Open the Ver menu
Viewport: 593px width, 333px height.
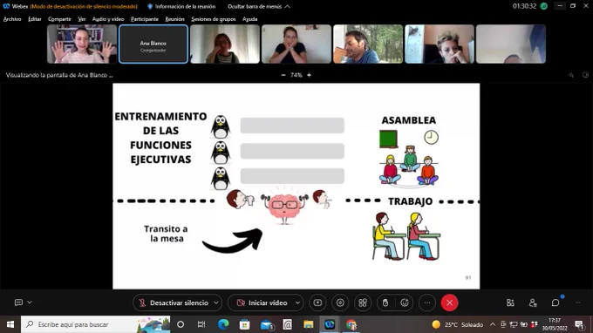82,19
